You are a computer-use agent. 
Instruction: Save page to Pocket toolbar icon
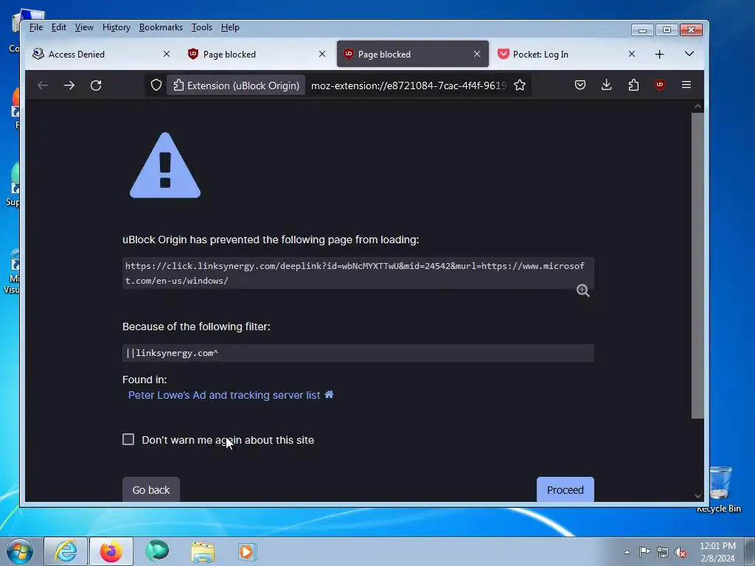pyautogui.click(x=580, y=85)
